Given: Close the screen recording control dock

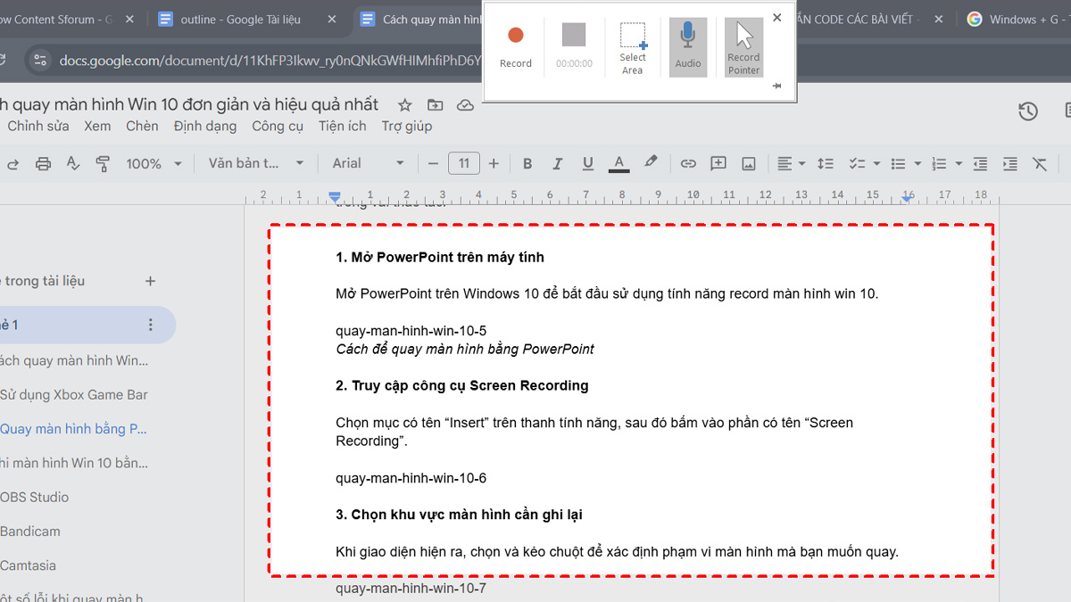Looking at the screenshot, I should click(776, 18).
